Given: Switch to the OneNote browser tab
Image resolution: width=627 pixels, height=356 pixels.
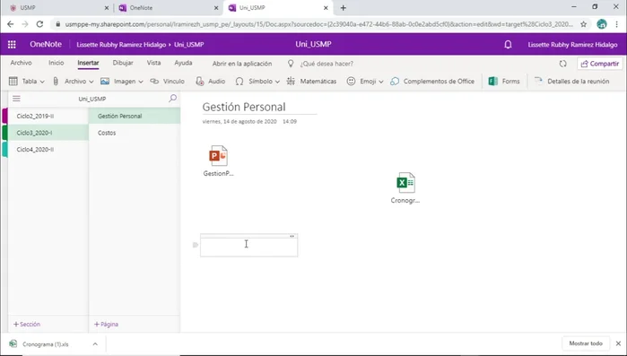Looking at the screenshot, I should 168,7.
